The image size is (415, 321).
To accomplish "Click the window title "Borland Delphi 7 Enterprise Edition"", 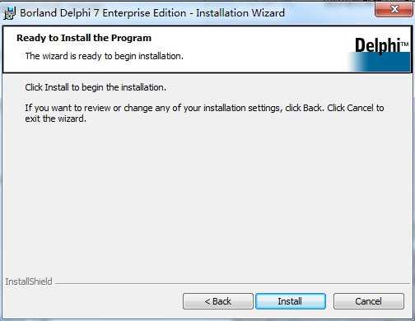I will pyautogui.click(x=103, y=13).
